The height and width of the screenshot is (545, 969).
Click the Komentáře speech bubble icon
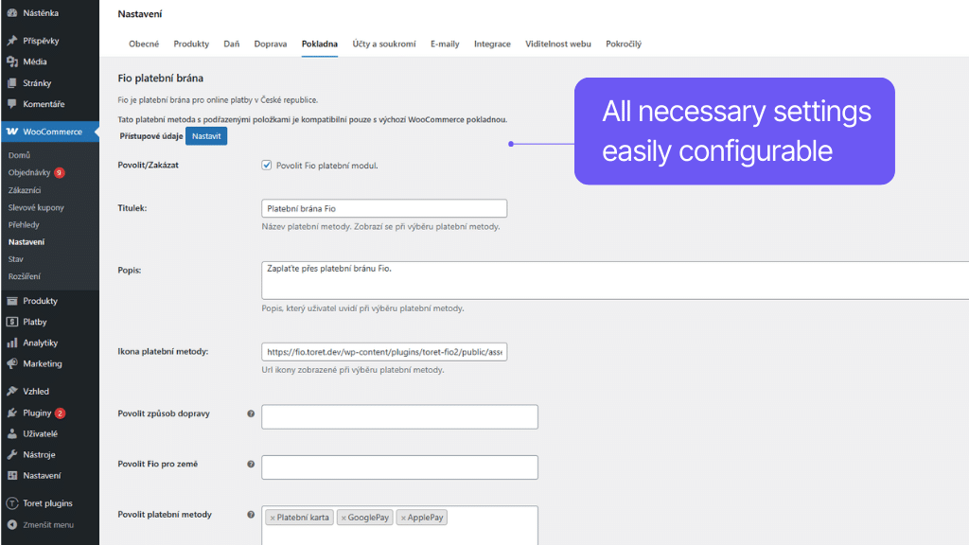coord(12,104)
